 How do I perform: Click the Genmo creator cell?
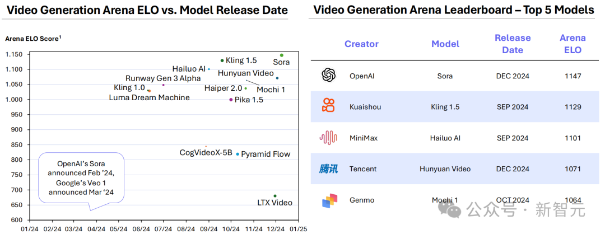[x=361, y=200]
